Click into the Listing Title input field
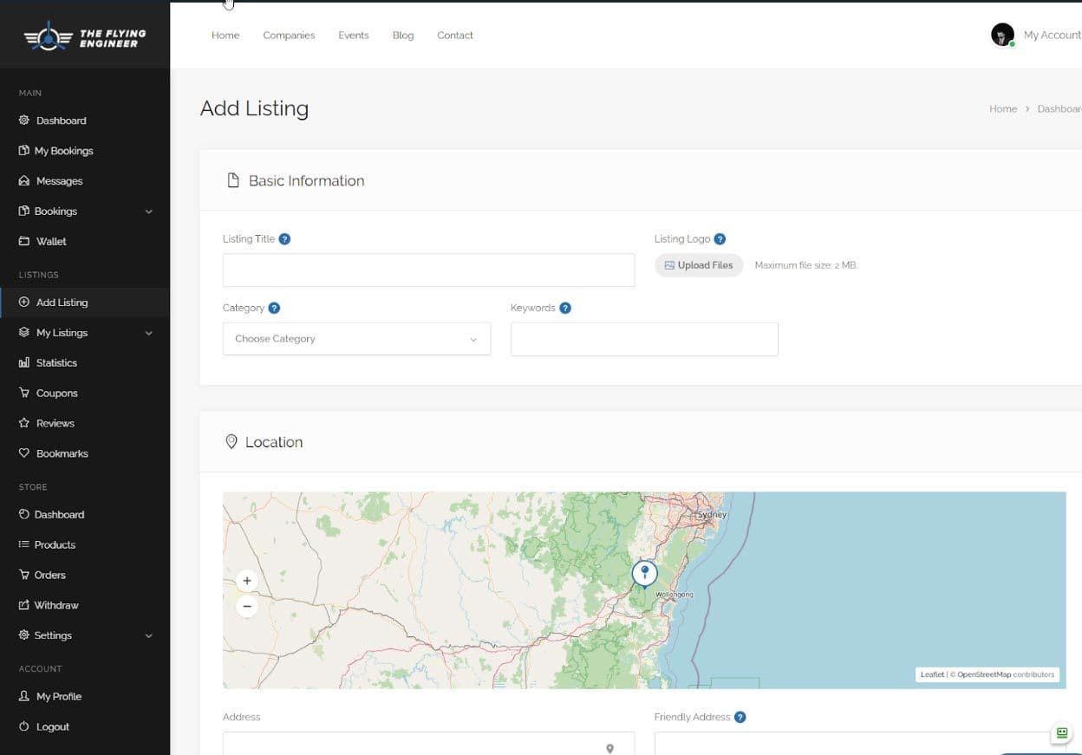 (428, 270)
